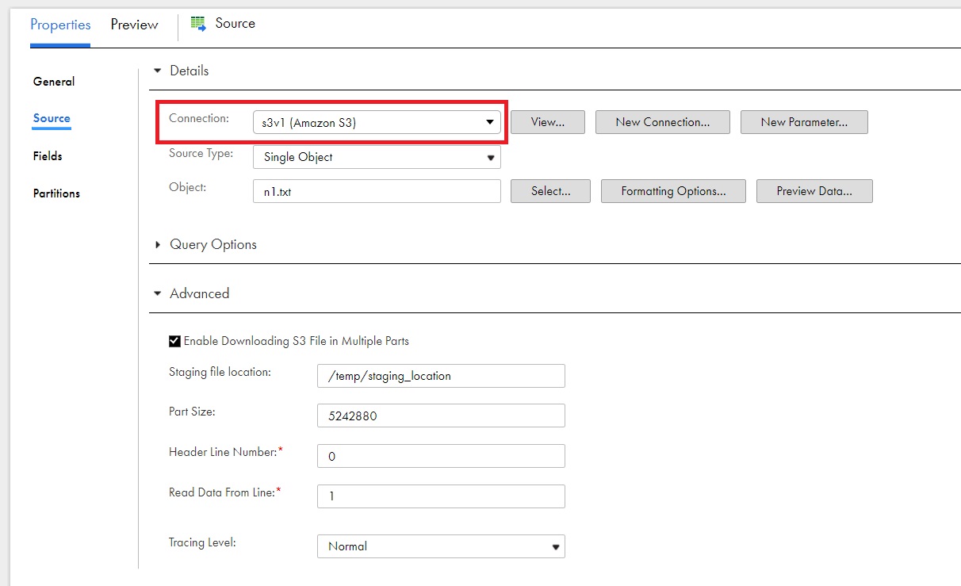Image resolution: width=961 pixels, height=586 pixels.
Task: Open the General section
Action: pos(54,82)
